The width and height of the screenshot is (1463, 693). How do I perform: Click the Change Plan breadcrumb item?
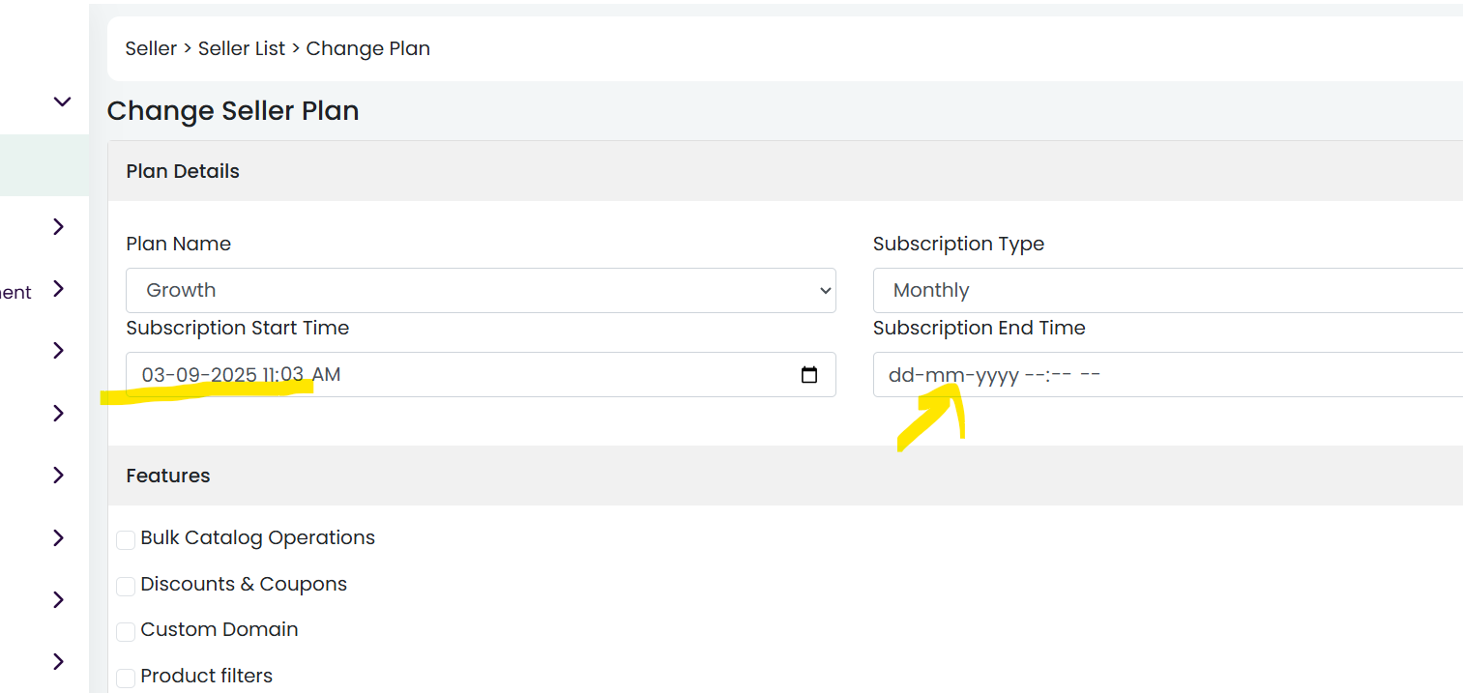pyautogui.click(x=368, y=48)
